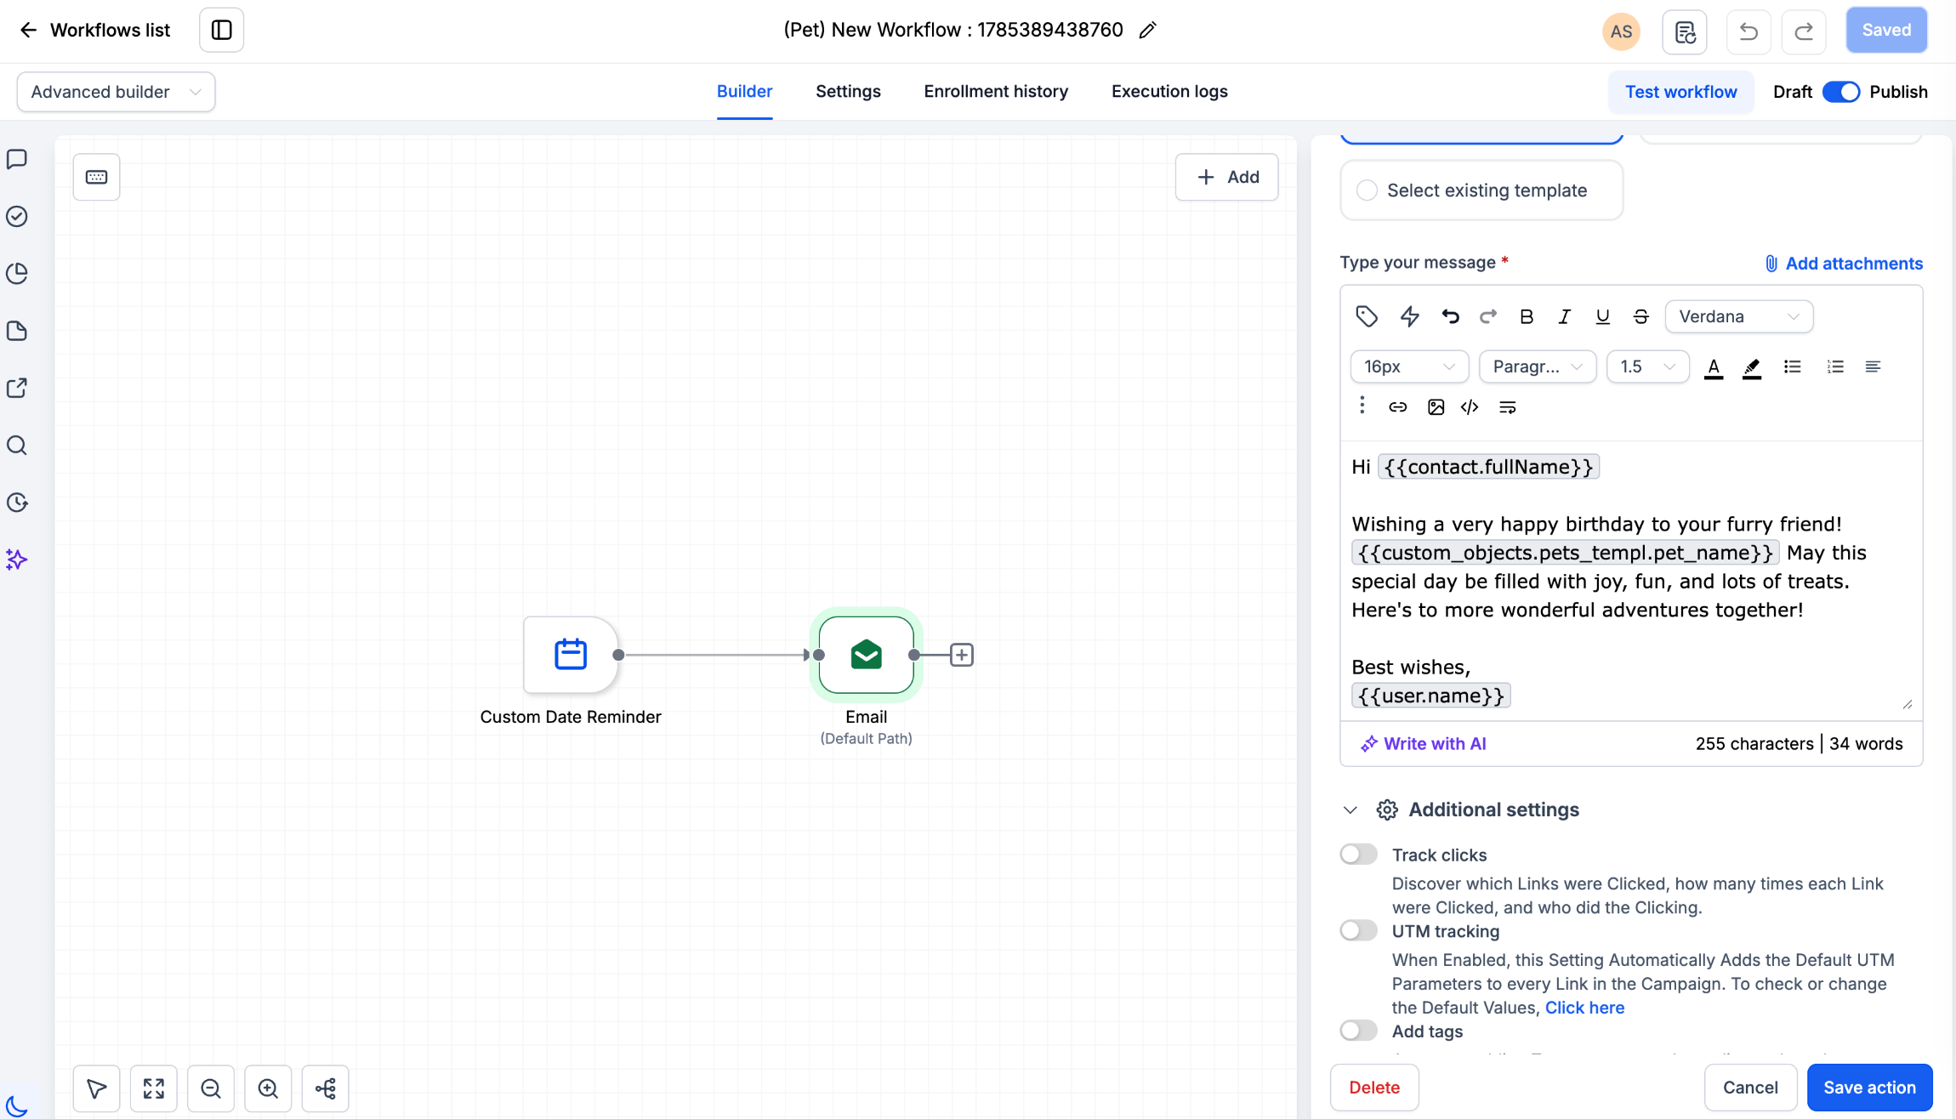Viewport: 1956px width, 1119px height.
Task: Open search icon in left sidebar
Action: click(17, 446)
